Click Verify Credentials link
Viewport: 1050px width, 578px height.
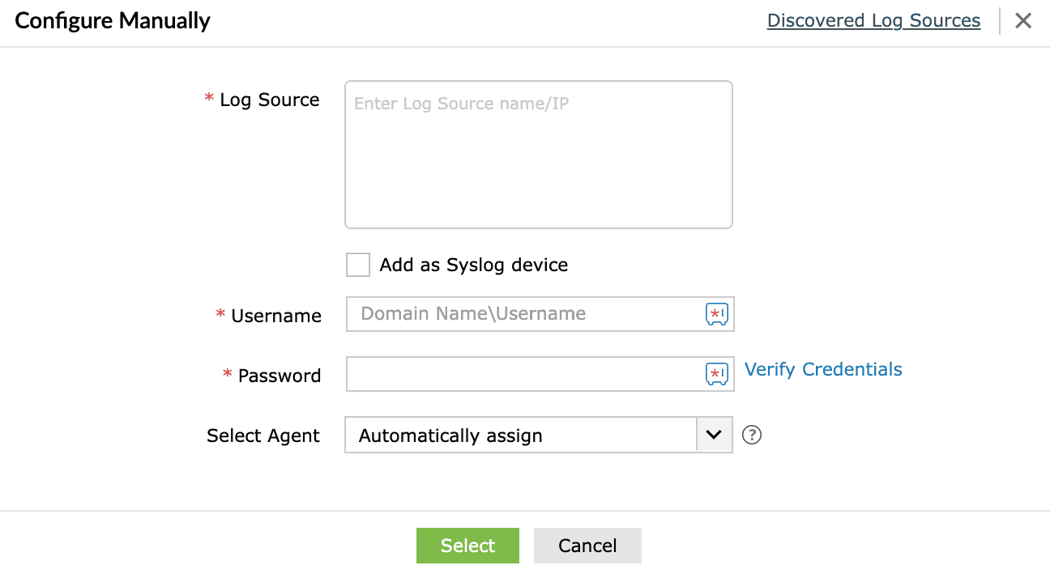[x=823, y=369]
